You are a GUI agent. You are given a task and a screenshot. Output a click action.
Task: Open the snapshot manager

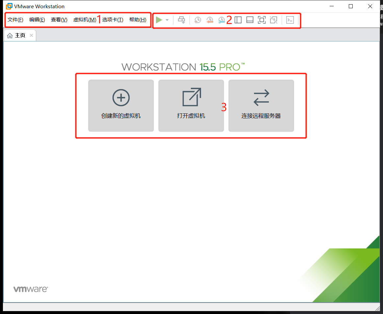222,20
